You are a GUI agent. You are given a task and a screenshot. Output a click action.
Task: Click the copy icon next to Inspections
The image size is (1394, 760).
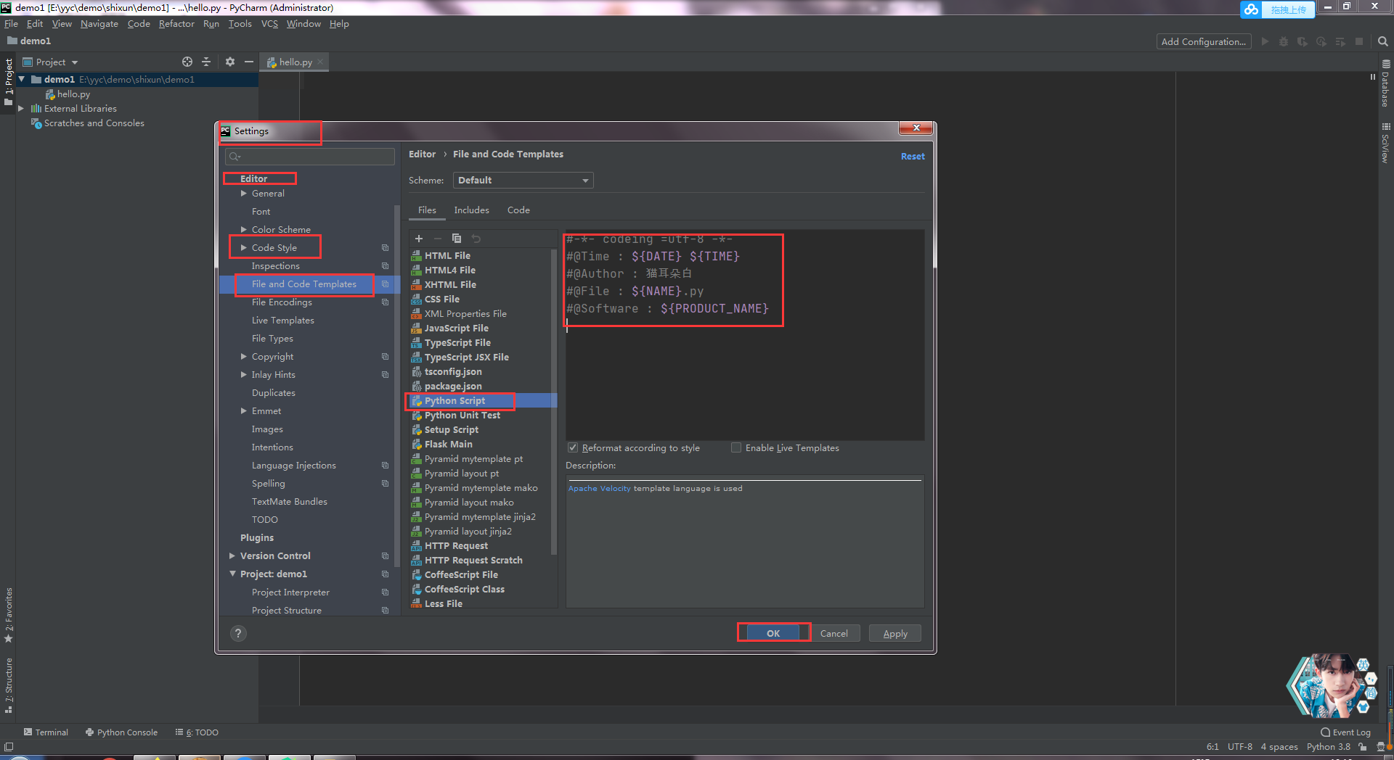385,266
